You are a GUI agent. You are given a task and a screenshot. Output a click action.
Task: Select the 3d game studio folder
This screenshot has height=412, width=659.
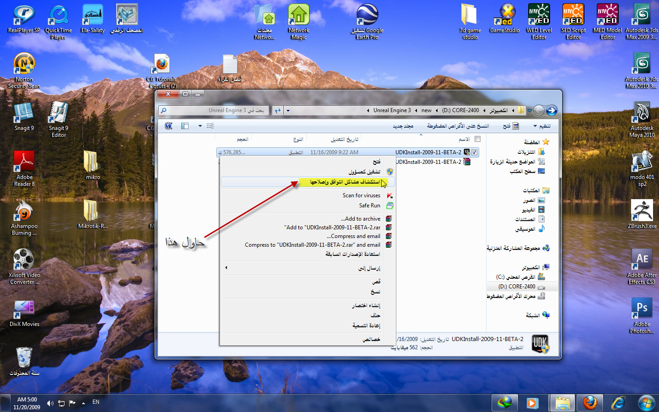click(470, 22)
